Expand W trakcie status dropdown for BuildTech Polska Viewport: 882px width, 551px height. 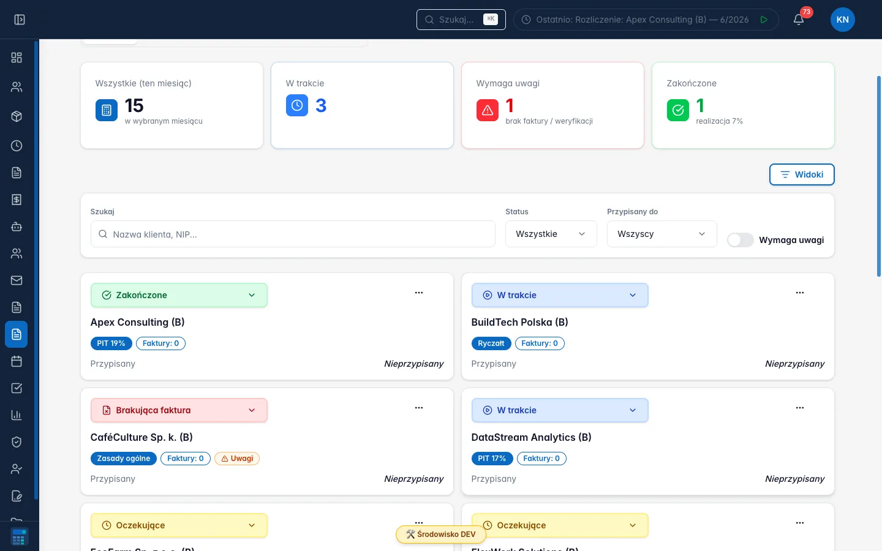point(560,295)
